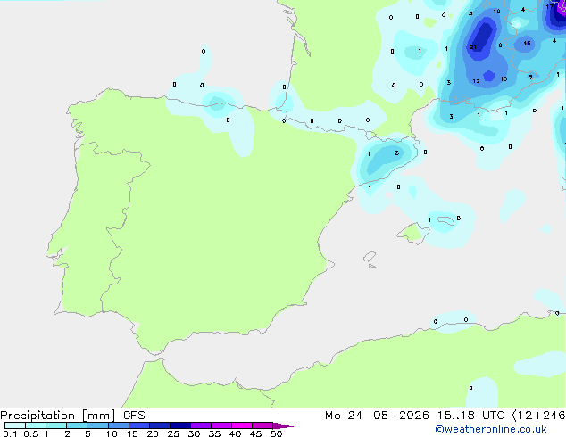Click the 'Precipitation [mm] GFS' title text
This screenshot has height=437, width=566.
click(x=72, y=416)
